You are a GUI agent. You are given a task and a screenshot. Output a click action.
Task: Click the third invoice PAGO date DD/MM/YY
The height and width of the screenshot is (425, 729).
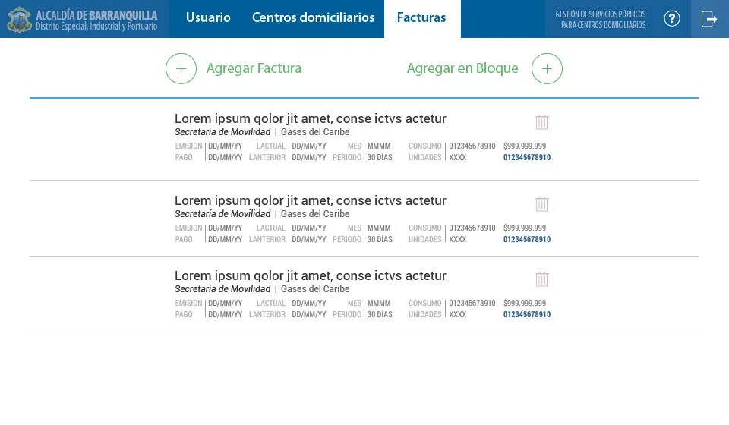[x=226, y=314]
